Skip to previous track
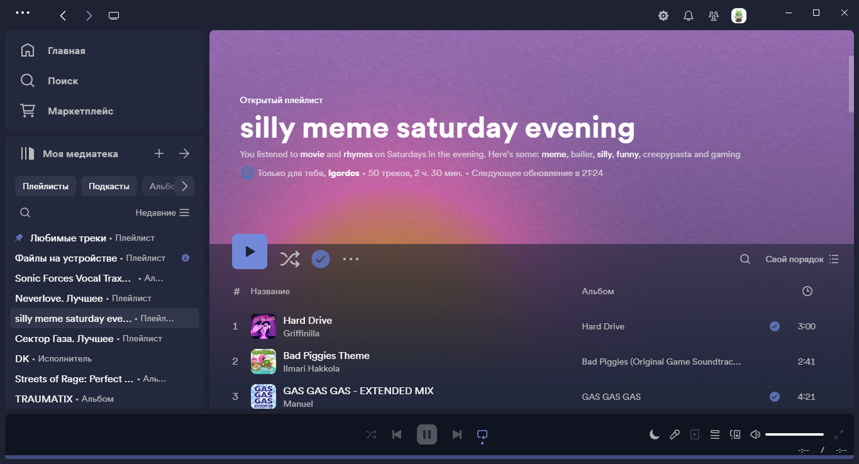 tap(397, 434)
